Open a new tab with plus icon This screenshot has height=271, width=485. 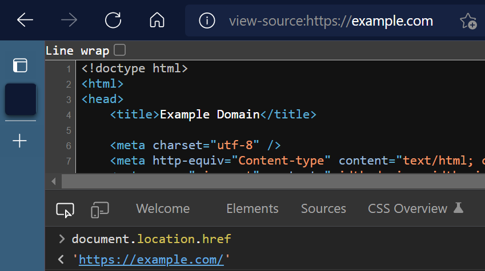(x=20, y=141)
